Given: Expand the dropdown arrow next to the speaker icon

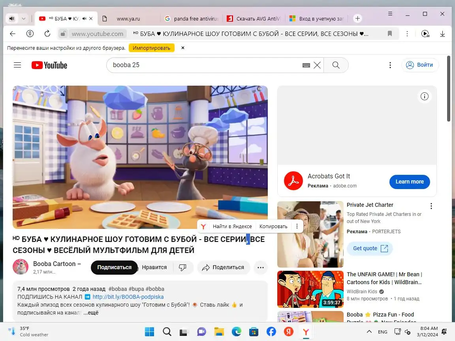Looking at the screenshot, I should [x=24, y=19].
